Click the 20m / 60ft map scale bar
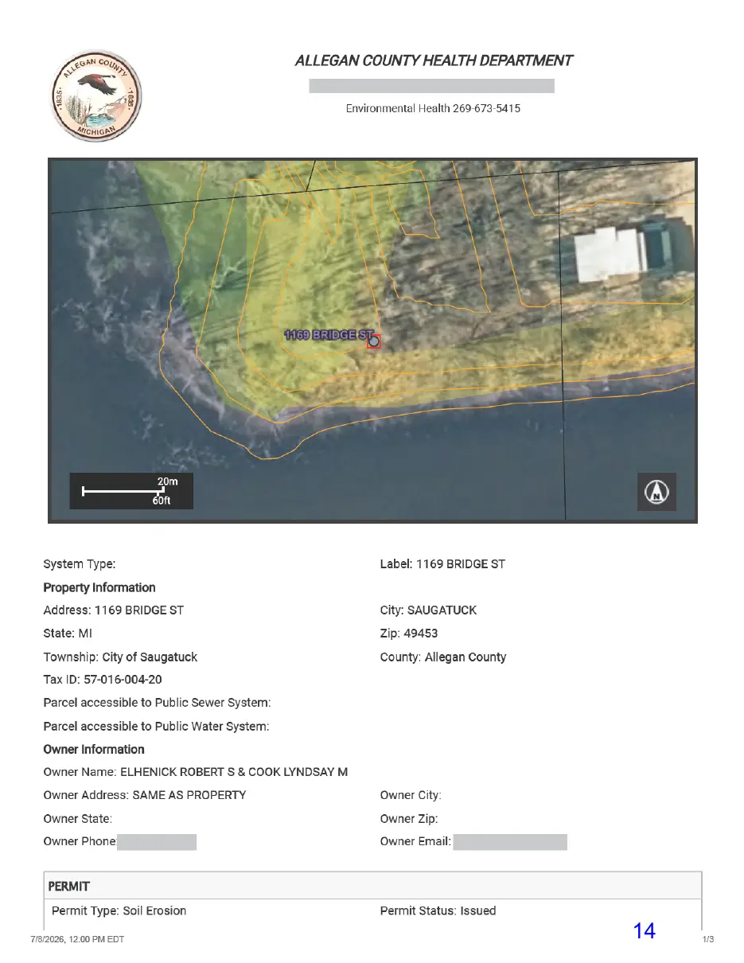Screen dimensions: 744x963 click(x=131, y=491)
